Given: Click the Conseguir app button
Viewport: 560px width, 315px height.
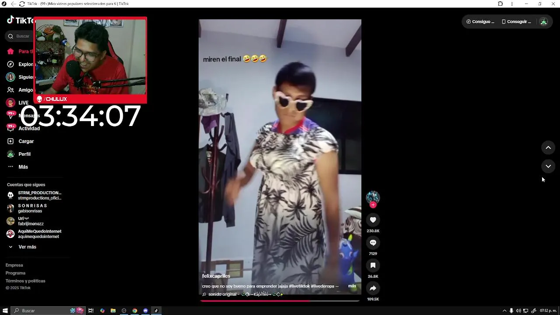Looking at the screenshot, I should pos(516,21).
